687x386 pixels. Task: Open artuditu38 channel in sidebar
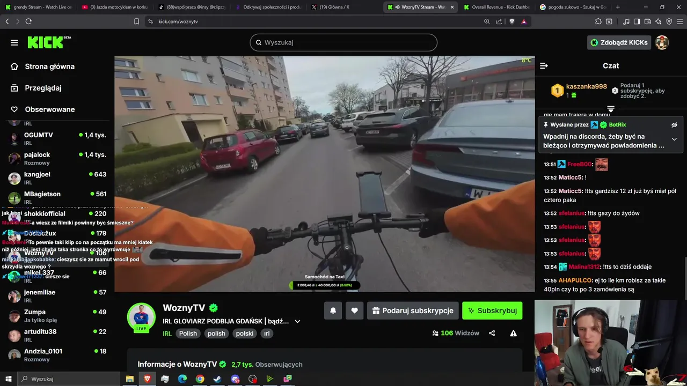coord(57,335)
